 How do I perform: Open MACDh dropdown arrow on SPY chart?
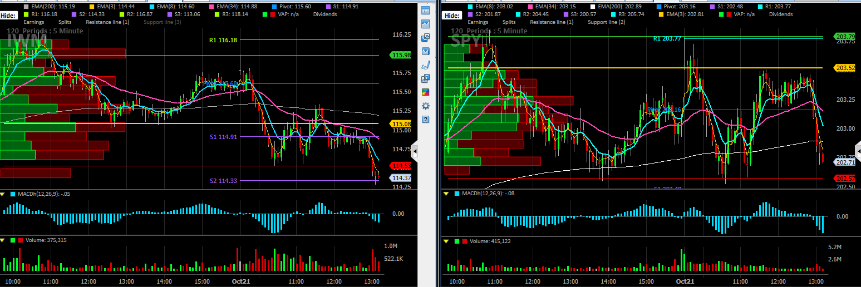pyautogui.click(x=446, y=194)
